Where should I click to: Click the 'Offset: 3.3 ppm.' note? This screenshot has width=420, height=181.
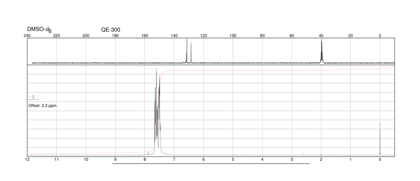click(x=43, y=106)
